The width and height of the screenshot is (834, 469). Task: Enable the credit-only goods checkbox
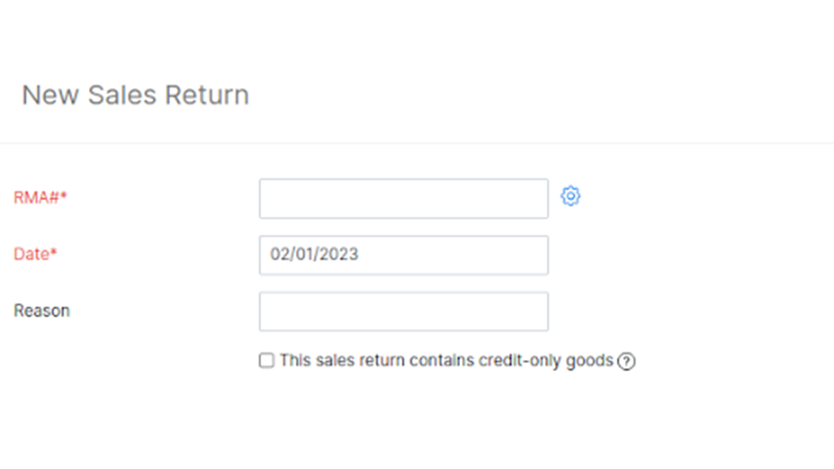266,361
